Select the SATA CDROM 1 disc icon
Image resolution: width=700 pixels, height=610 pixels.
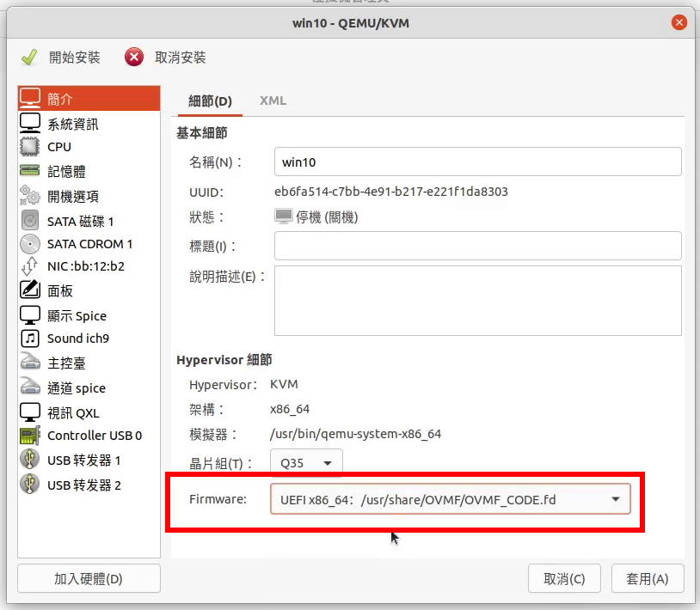[30, 244]
